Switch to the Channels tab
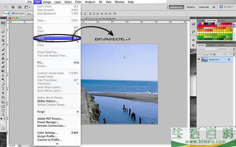Viewport: 236px width, 147px height. click(x=211, y=45)
